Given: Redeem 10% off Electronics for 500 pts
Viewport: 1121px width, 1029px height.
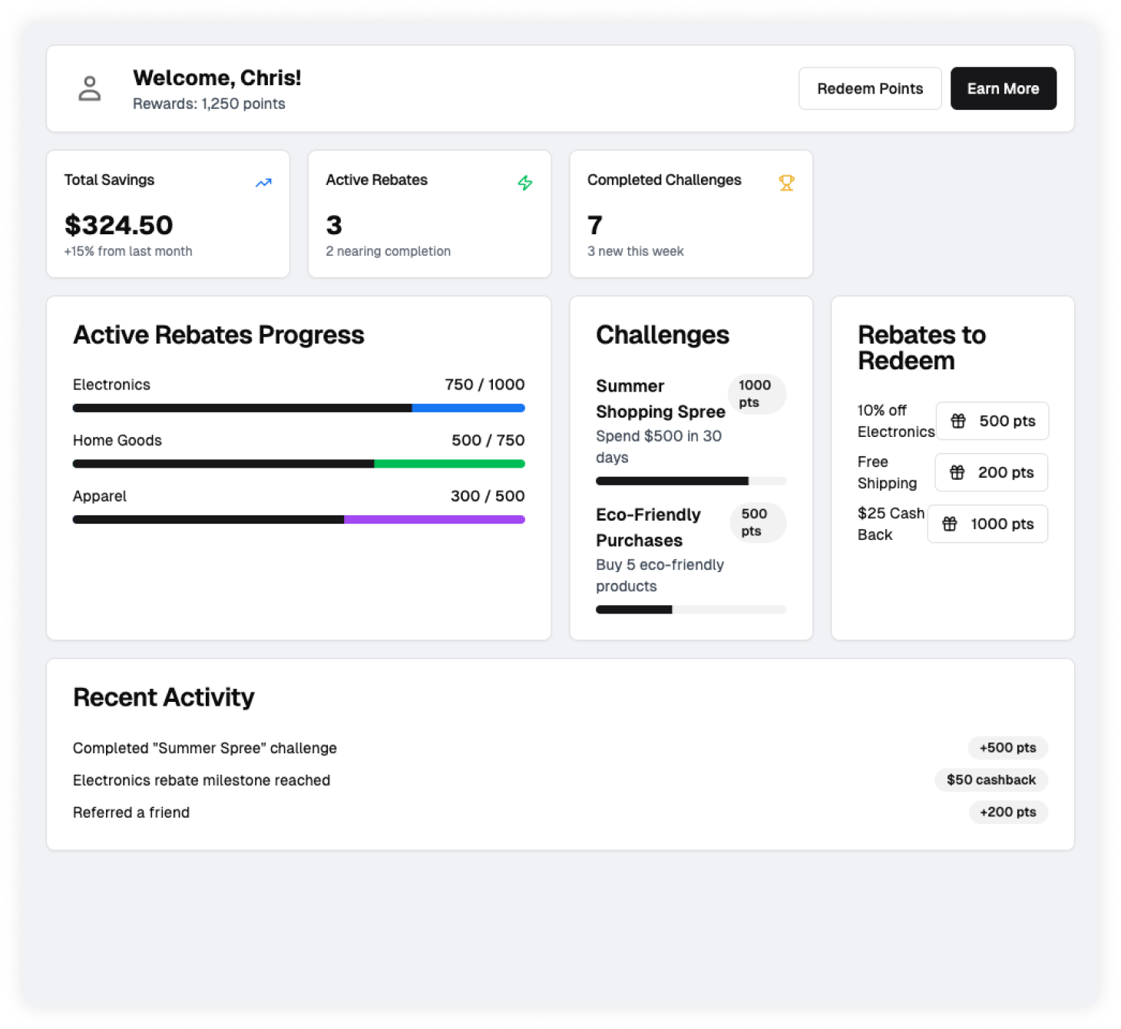Looking at the screenshot, I should 992,421.
